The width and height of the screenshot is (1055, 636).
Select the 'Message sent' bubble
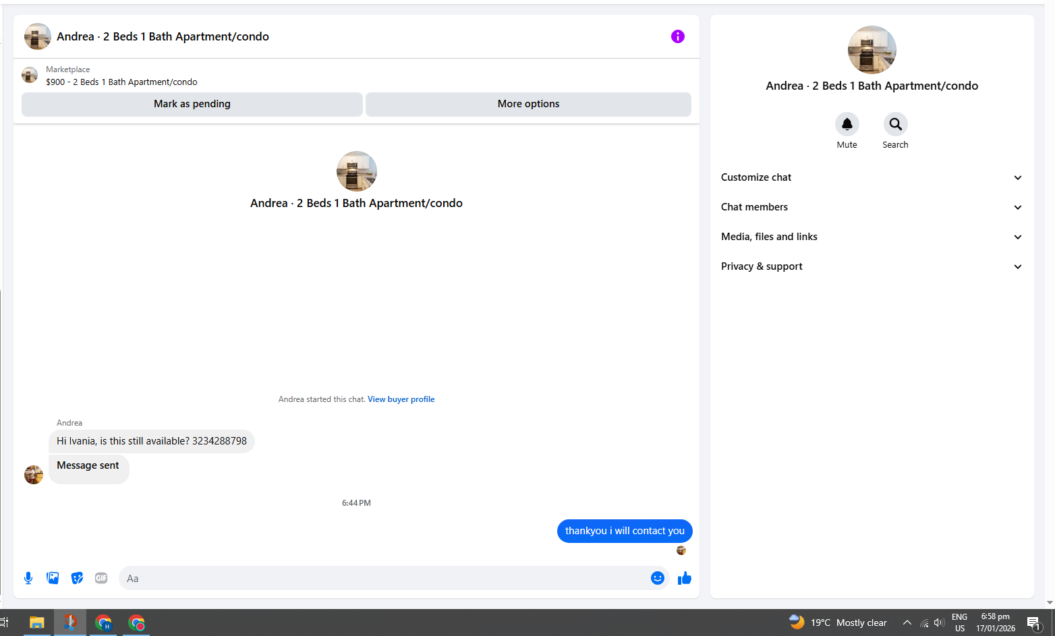point(88,468)
